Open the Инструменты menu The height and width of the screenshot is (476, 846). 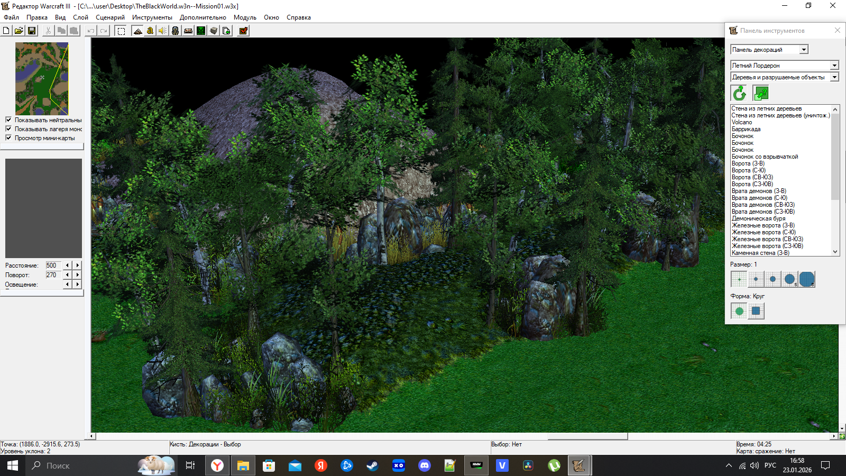(x=152, y=17)
